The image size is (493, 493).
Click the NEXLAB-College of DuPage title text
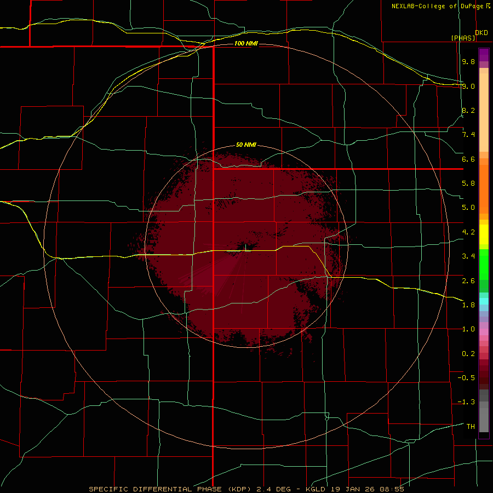tap(437, 6)
